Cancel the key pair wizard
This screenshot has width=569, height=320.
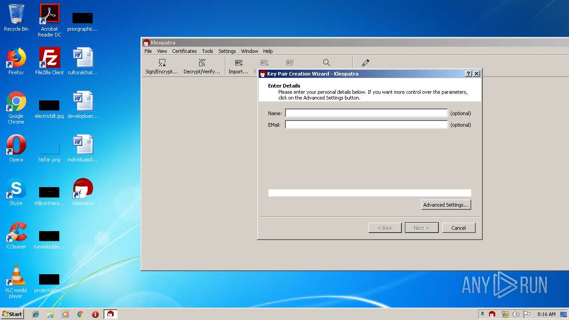459,228
